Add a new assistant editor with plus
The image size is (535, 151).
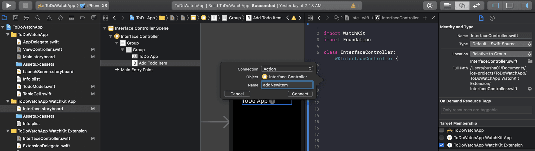(x=425, y=18)
